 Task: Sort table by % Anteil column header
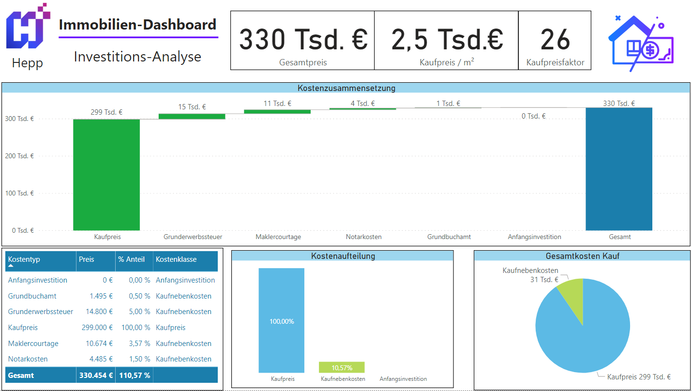pyautogui.click(x=131, y=259)
